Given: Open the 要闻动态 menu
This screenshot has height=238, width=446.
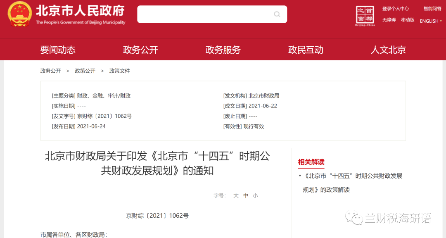Looking at the screenshot, I should click(x=58, y=50).
